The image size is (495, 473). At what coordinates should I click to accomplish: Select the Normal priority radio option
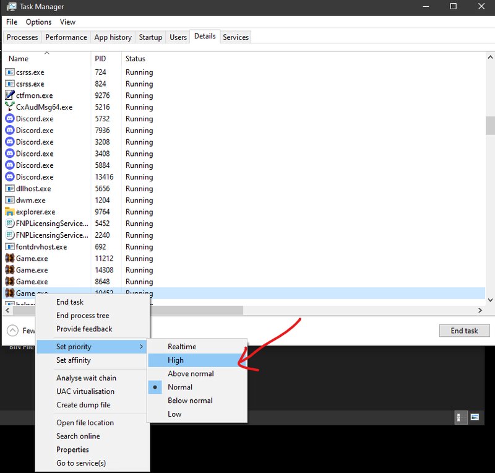click(x=197, y=387)
